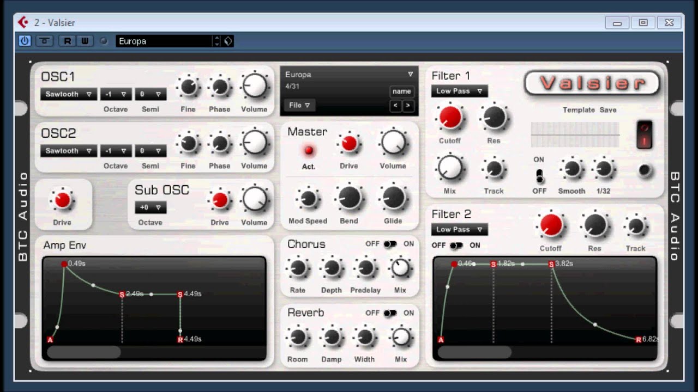The width and height of the screenshot is (698, 392).
Task: Click the Master Glide knob
Action: [393, 198]
